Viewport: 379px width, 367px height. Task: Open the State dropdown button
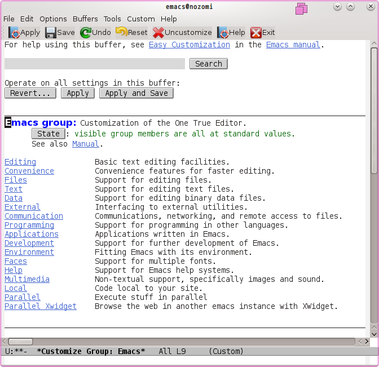49,134
